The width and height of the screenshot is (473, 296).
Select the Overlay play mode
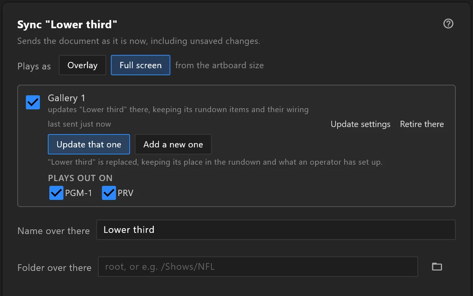point(82,65)
